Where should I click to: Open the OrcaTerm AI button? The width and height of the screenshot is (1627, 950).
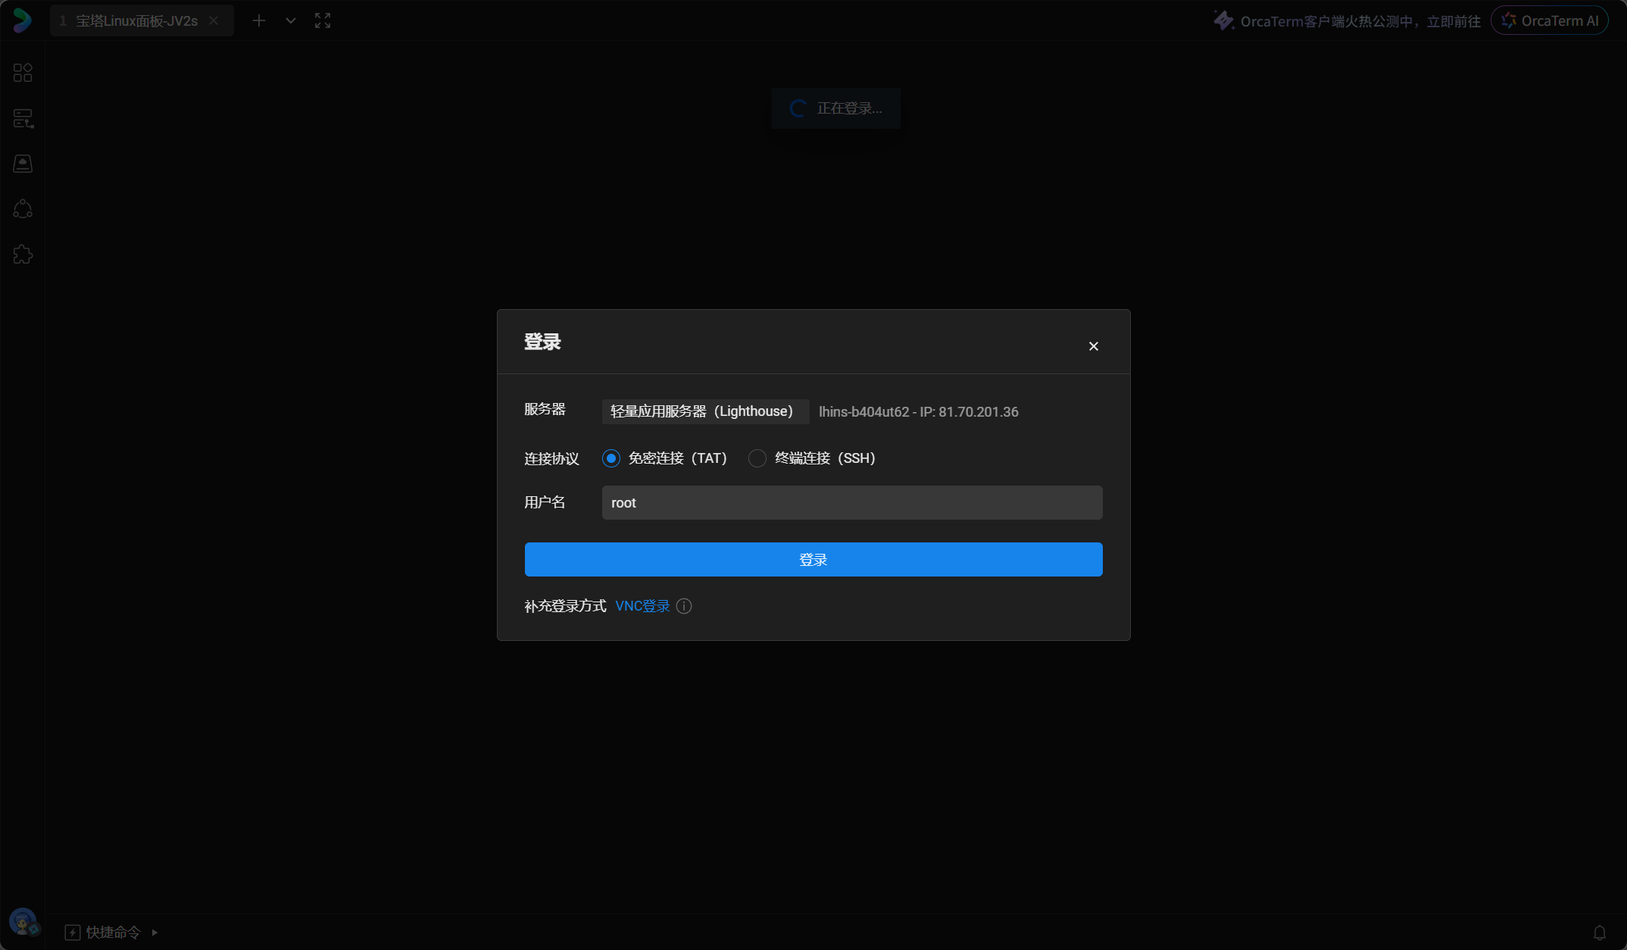pyautogui.click(x=1549, y=21)
